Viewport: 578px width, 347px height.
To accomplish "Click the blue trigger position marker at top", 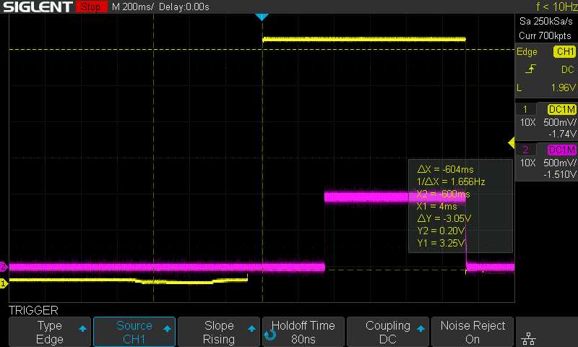I will coord(262,17).
